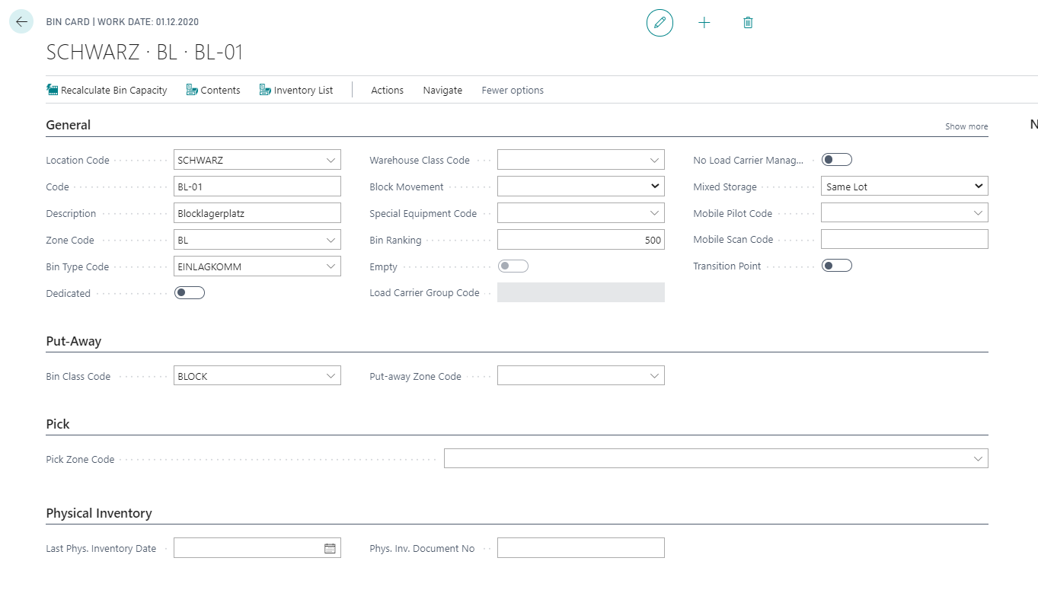Click the pencil edit icon
Viewport: 1038px width, 609px height.
tap(660, 23)
